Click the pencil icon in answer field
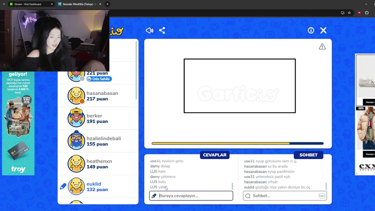Screen dimensions: 375x211 tap(154, 196)
